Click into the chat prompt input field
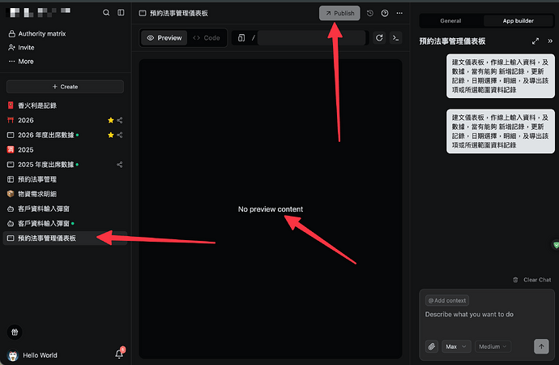The height and width of the screenshot is (365, 559). click(x=486, y=315)
